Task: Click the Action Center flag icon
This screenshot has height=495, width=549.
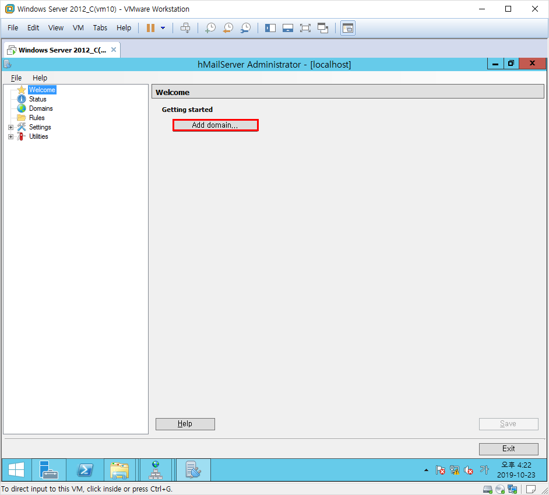Action: coord(441,470)
